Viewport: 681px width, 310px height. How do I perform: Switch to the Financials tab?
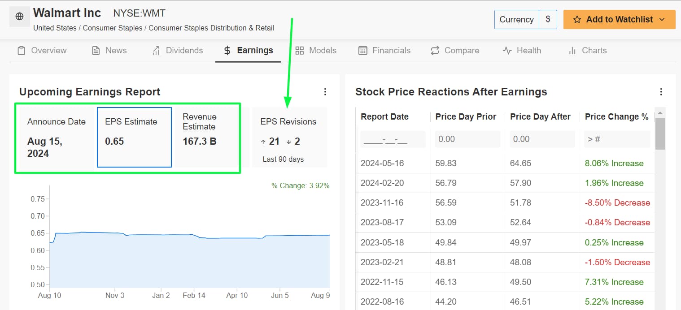pyautogui.click(x=384, y=51)
